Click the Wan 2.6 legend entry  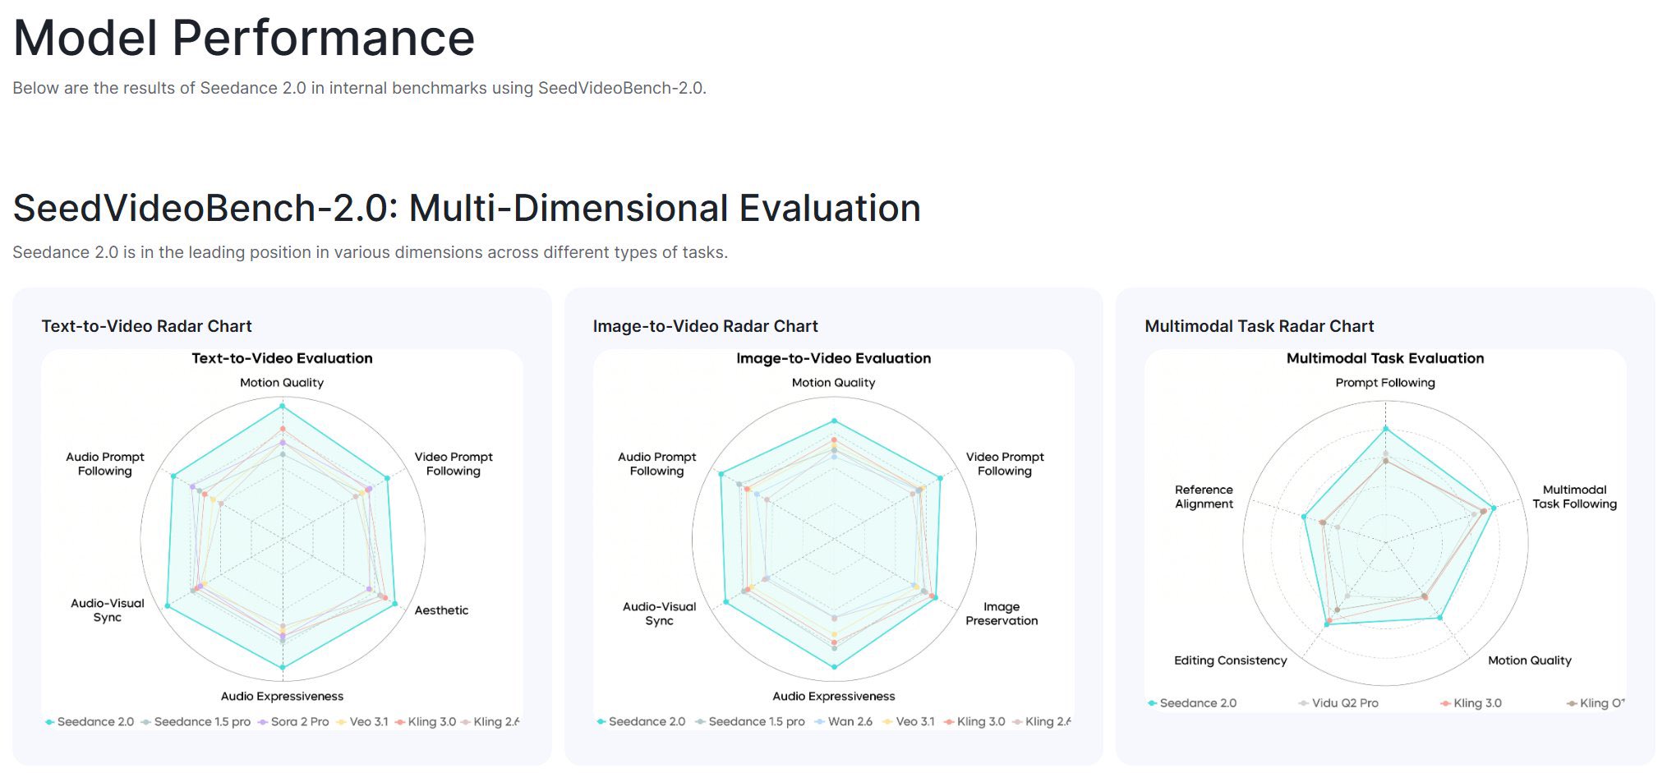click(844, 722)
